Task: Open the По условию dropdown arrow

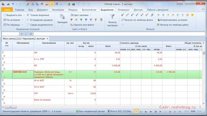Action: click(22, 20)
